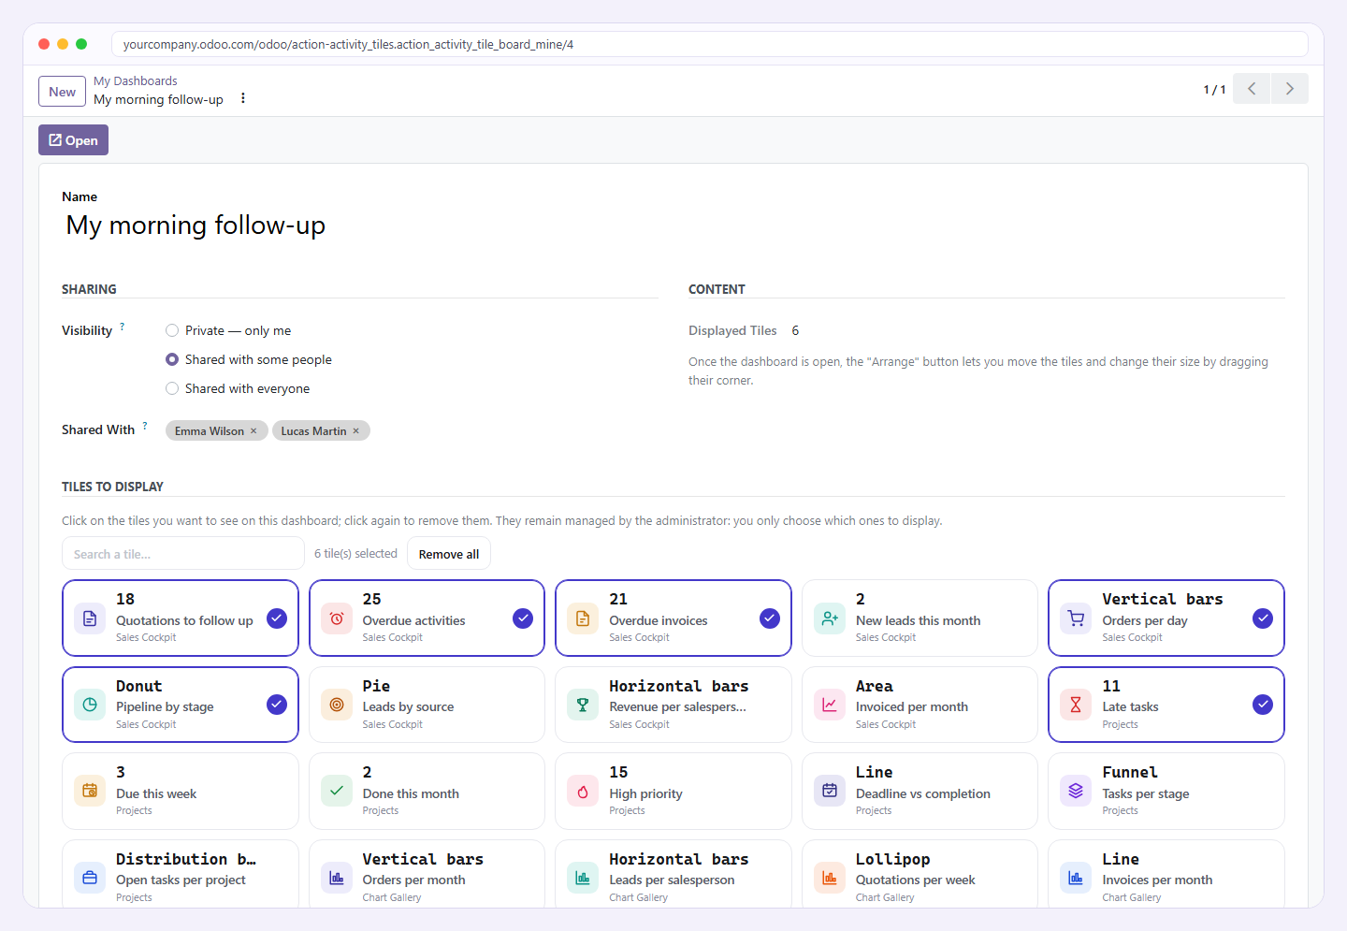Click the Late tasks hourglass icon
1347x931 pixels.
pos(1076,705)
